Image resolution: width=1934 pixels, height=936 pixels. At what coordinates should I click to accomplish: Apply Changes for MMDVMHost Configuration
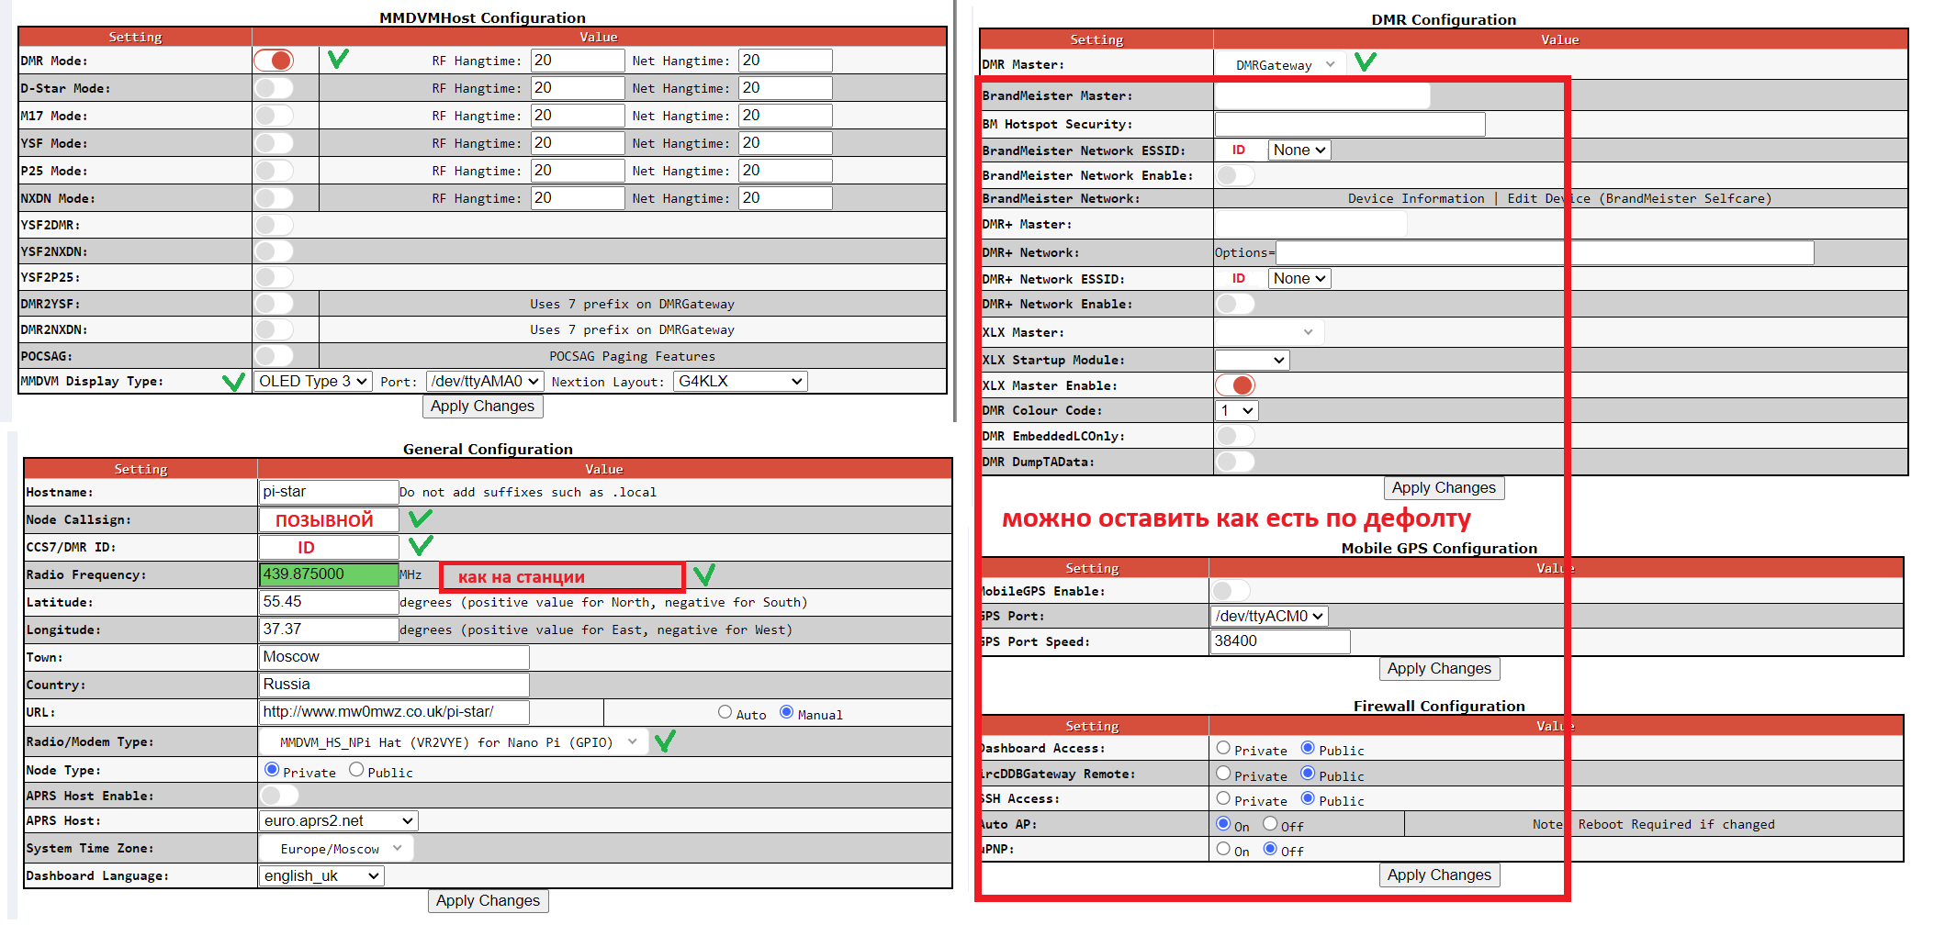482,407
